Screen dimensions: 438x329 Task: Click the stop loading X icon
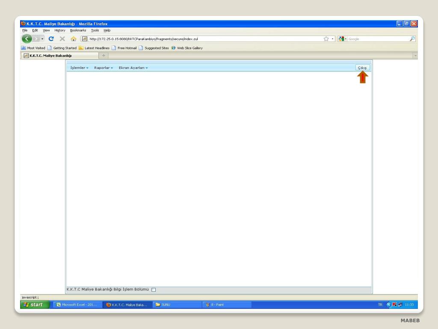click(x=62, y=39)
